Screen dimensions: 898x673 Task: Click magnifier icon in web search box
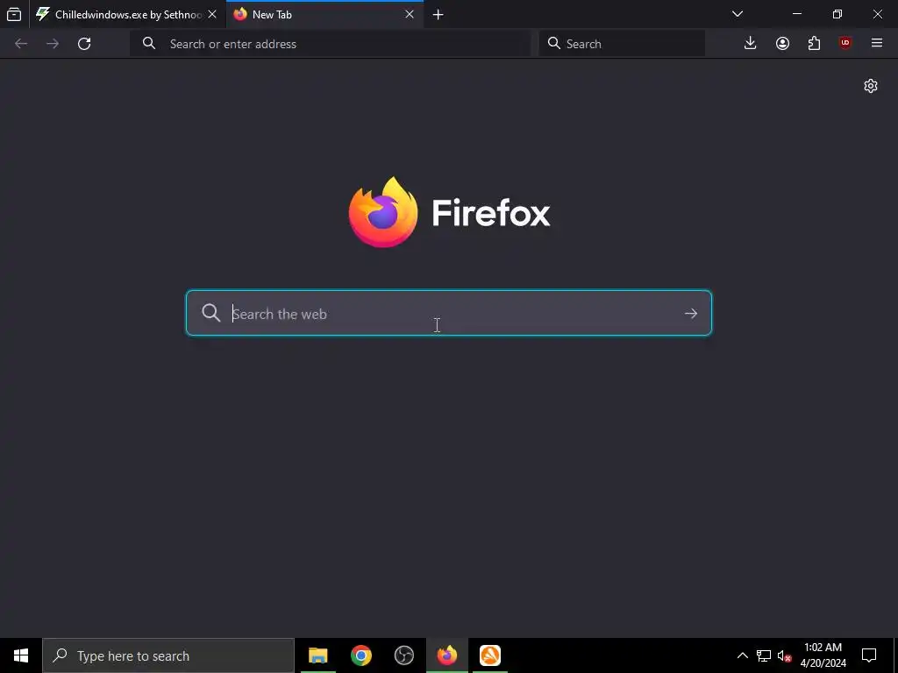pos(210,313)
